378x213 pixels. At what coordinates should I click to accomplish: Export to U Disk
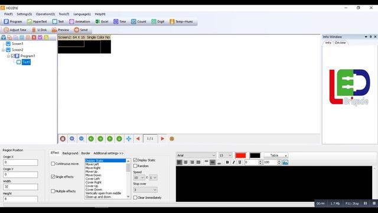click(x=39, y=30)
